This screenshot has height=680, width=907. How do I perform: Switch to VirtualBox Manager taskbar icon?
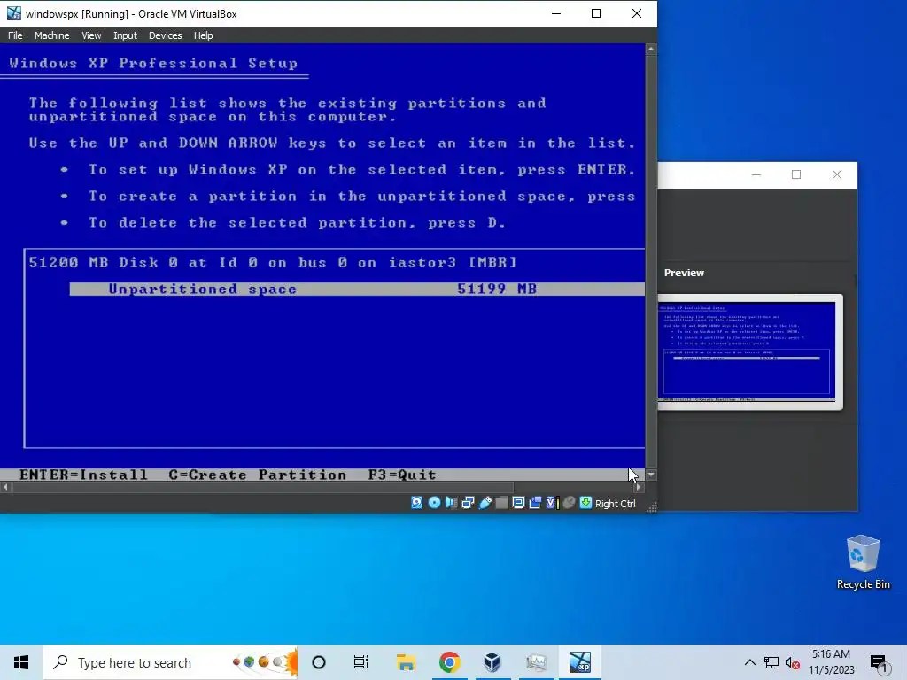(x=492, y=662)
